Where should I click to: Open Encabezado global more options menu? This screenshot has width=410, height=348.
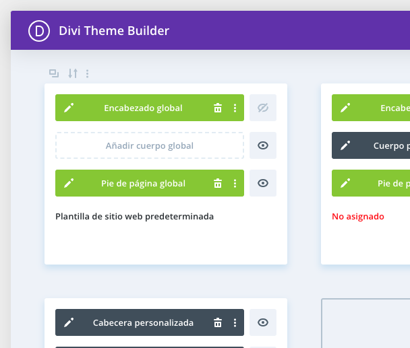pos(235,108)
